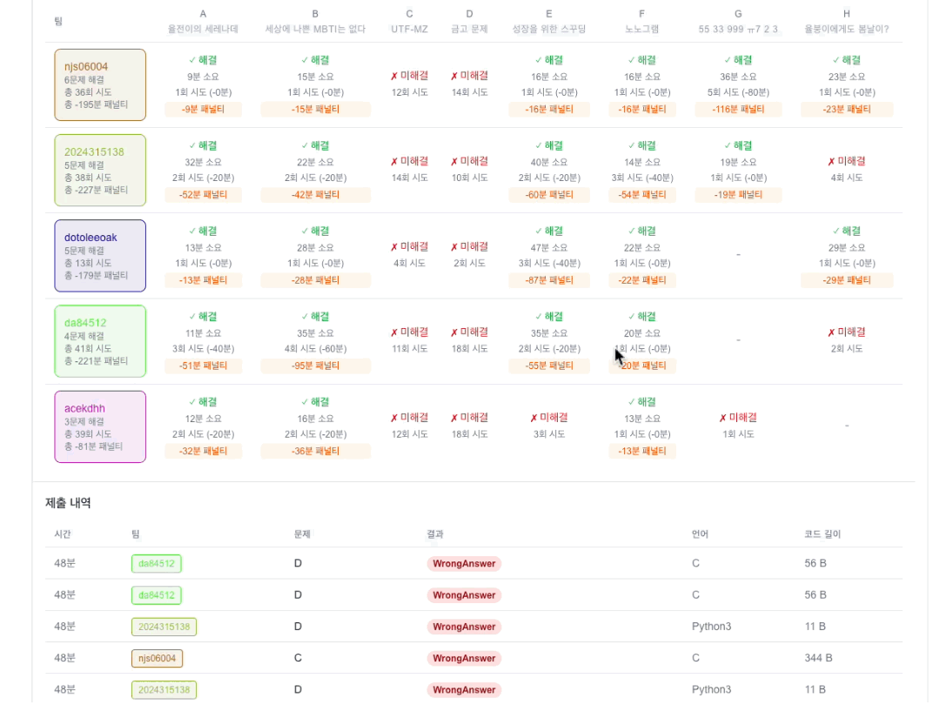Click the first WrongAnswer result badge
Screen dimensions: 940x705
coord(464,563)
